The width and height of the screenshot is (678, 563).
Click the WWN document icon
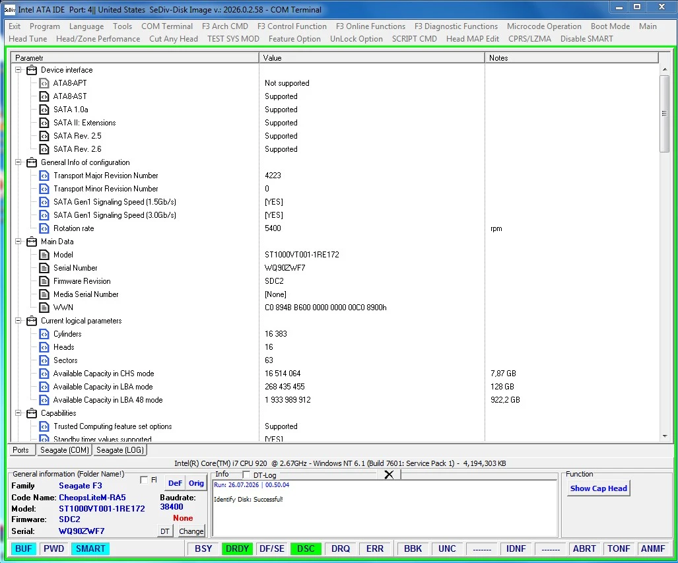44,307
